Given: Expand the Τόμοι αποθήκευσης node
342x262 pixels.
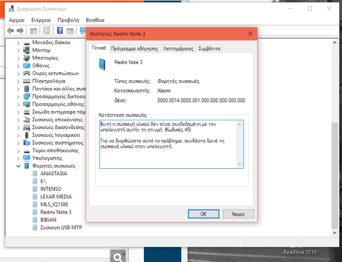Looking at the screenshot, I should pyautogui.click(x=18, y=151).
